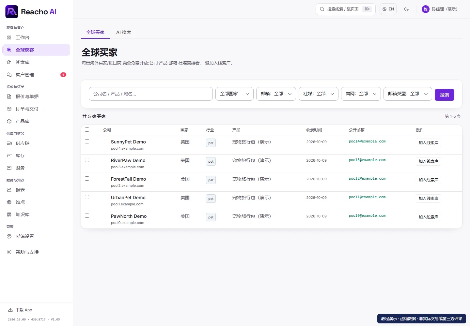The width and height of the screenshot is (470, 326).
Task: Open 报价与单据 document icon
Action: 9,96
